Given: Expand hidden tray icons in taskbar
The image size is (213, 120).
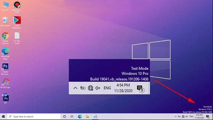Looking at the screenshot, I should click(x=175, y=117).
